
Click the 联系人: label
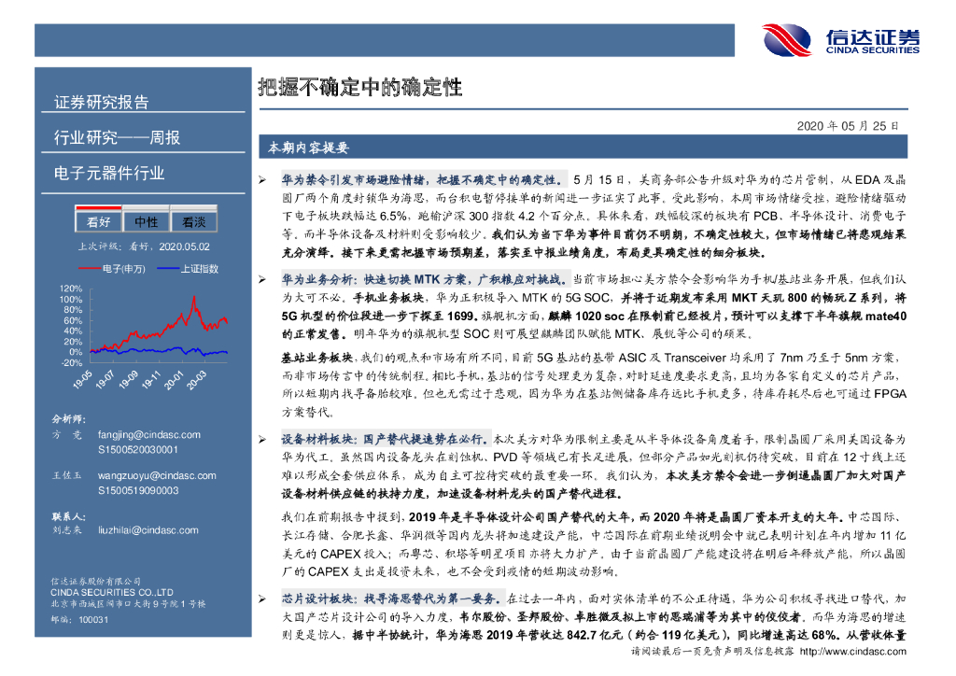pyautogui.click(x=69, y=517)
